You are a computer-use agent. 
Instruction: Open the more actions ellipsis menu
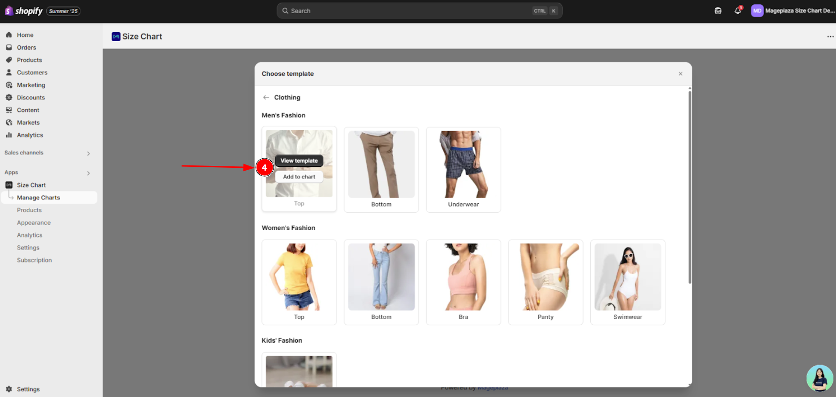pos(830,36)
